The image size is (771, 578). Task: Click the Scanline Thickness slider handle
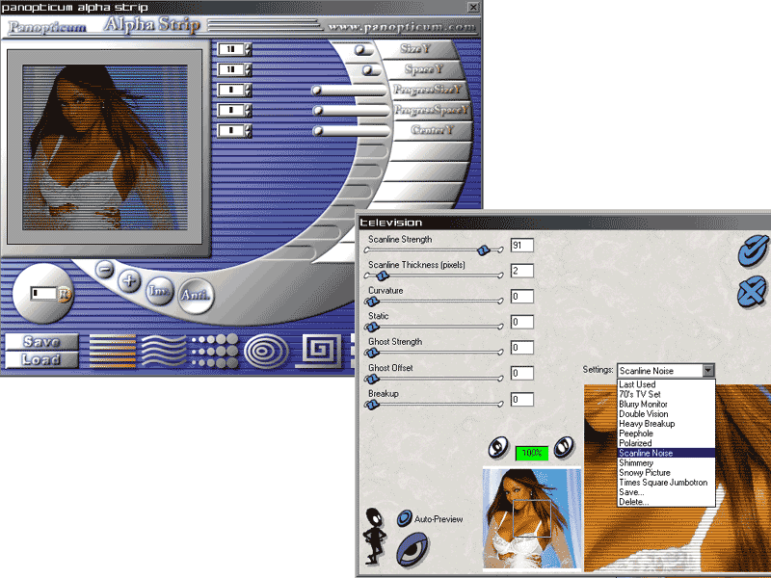pyautogui.click(x=382, y=276)
